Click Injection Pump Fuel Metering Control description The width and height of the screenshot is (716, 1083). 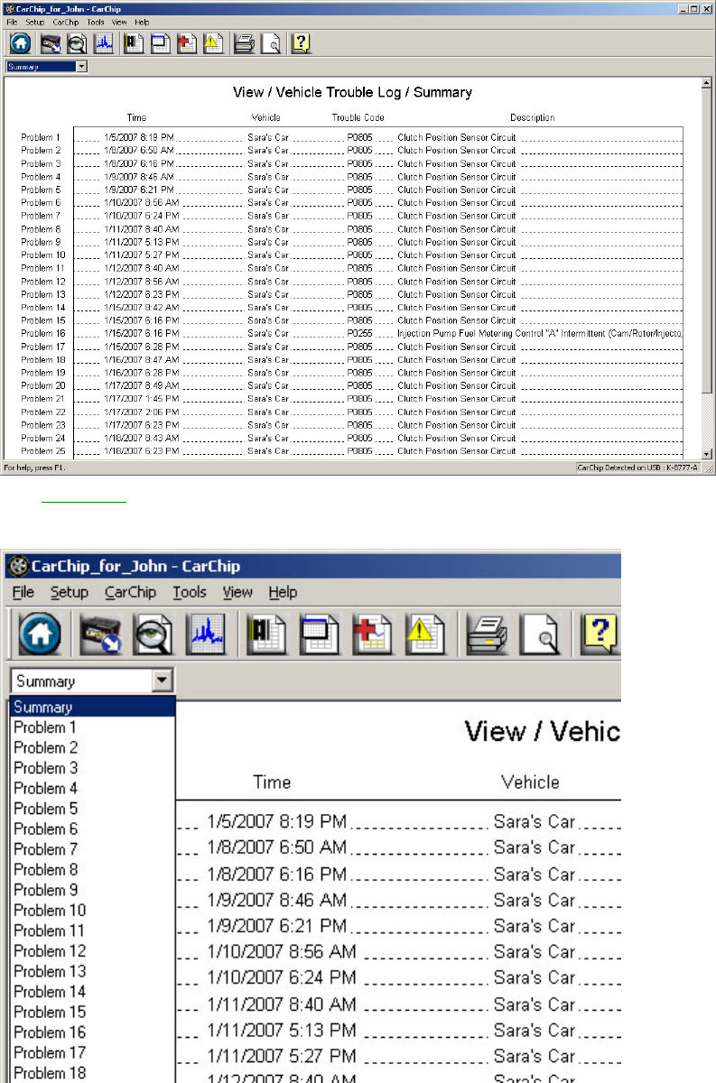click(x=539, y=334)
